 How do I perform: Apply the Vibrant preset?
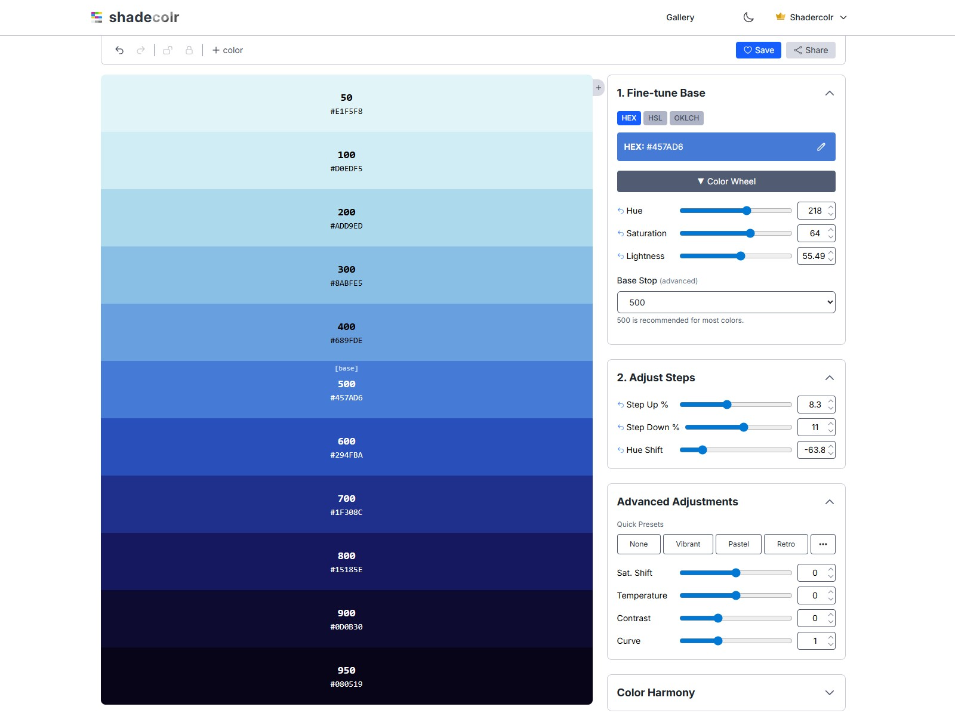pyautogui.click(x=688, y=544)
